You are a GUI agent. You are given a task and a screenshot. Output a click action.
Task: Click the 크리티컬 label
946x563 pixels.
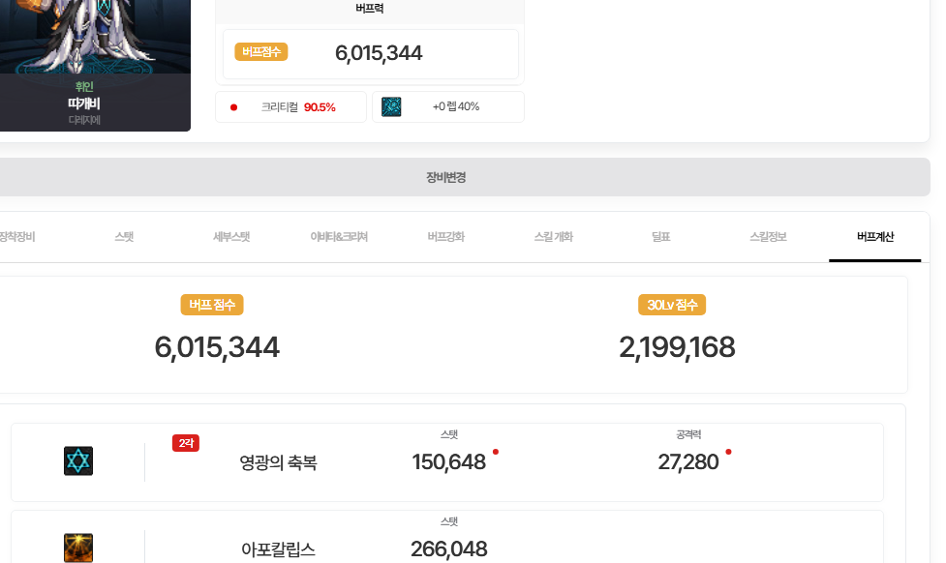click(x=279, y=107)
